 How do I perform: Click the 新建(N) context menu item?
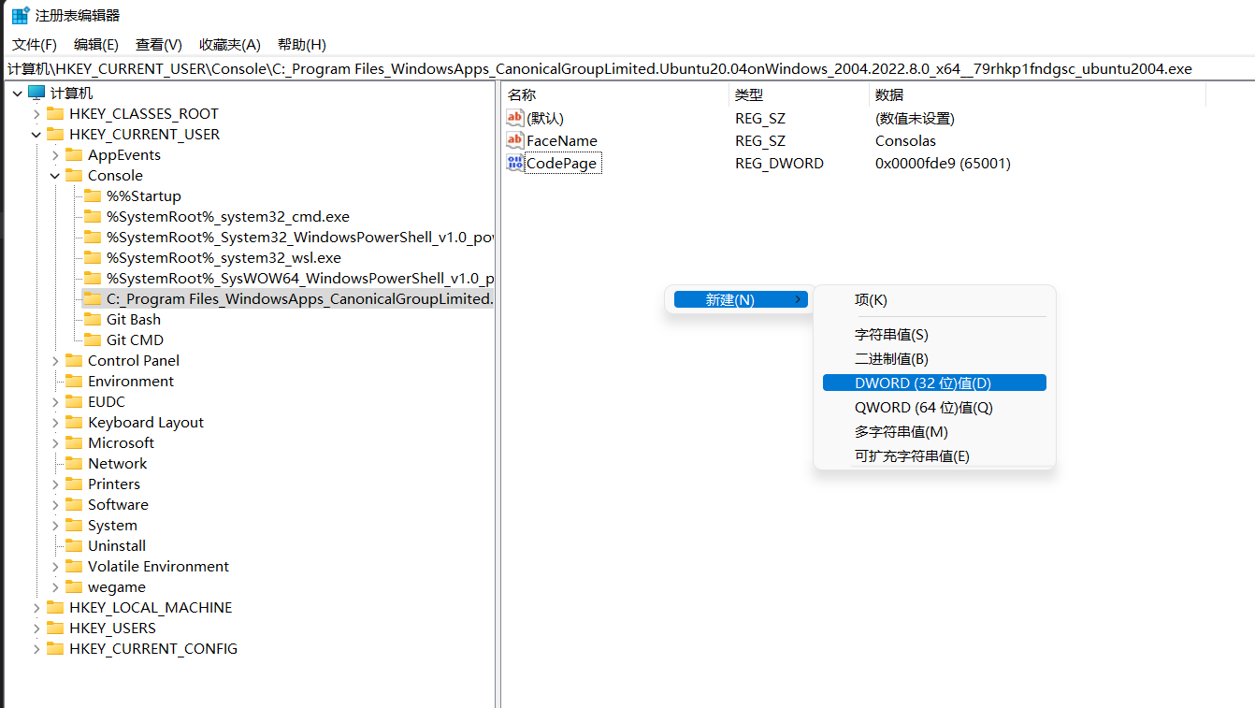(740, 299)
